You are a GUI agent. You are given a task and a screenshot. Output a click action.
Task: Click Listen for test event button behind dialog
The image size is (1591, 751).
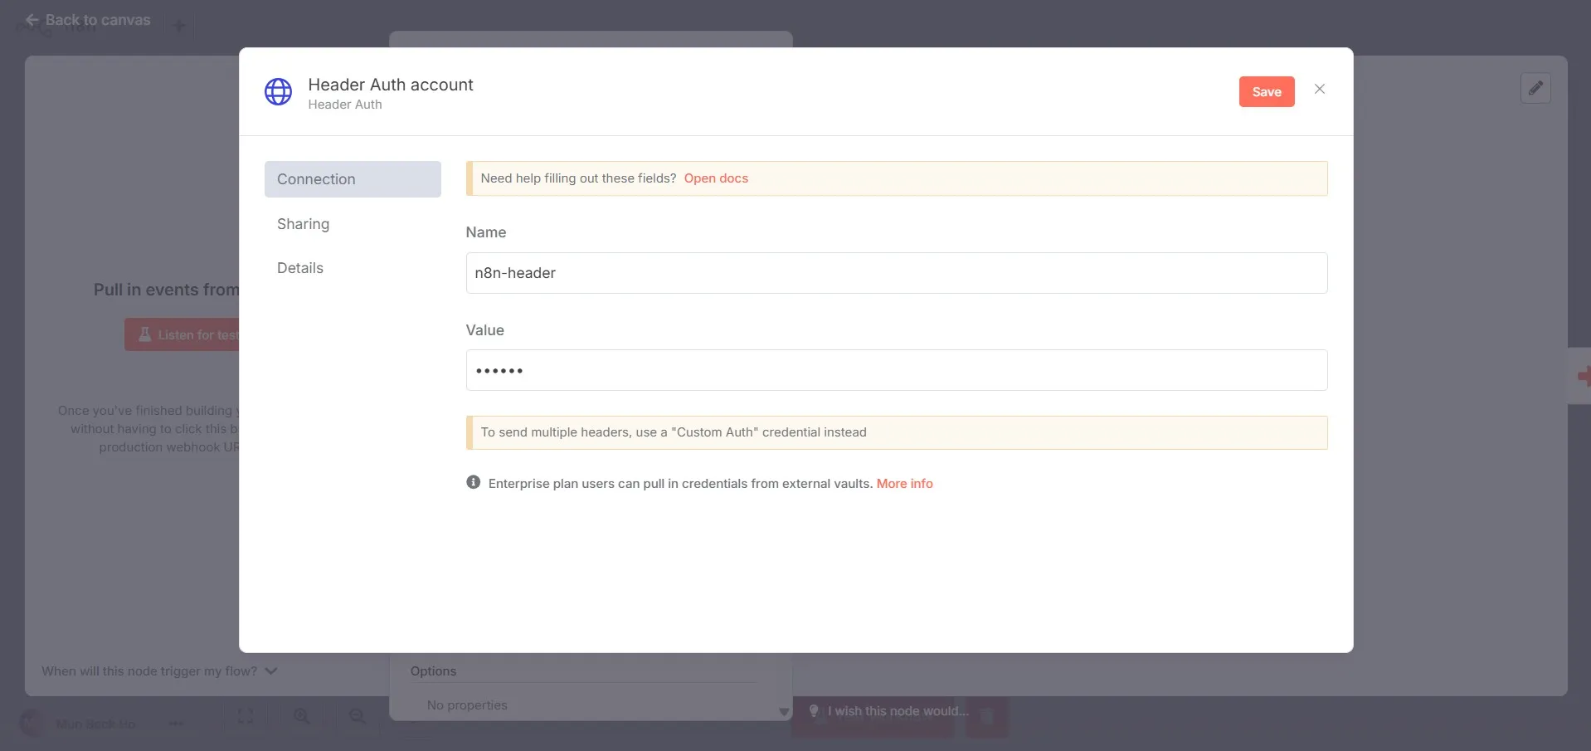click(182, 334)
